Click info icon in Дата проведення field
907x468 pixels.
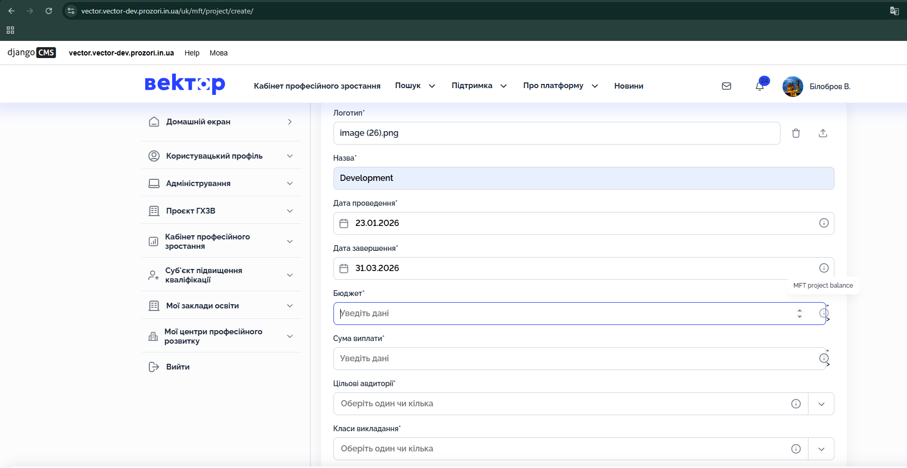(x=824, y=223)
